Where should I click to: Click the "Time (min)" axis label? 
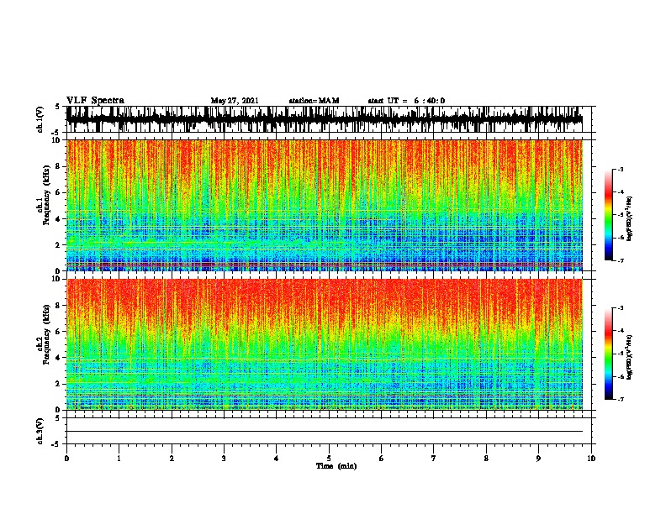336,466
